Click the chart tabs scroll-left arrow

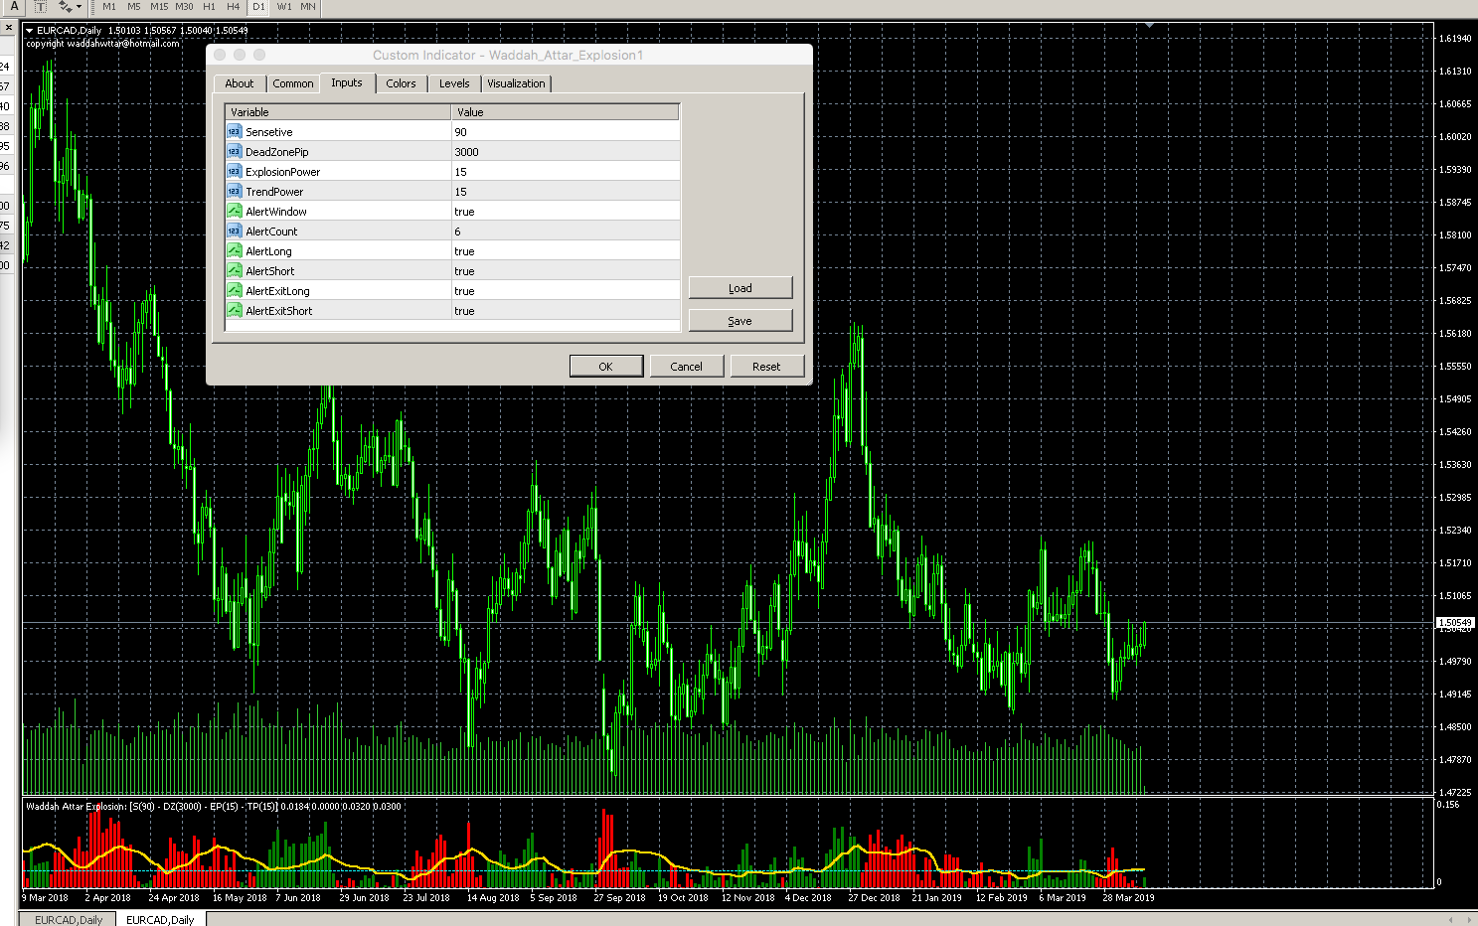1451,919
